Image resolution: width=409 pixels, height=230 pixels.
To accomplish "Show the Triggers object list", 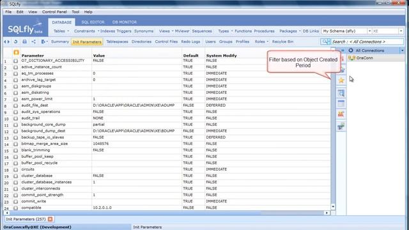I will click(124, 31).
